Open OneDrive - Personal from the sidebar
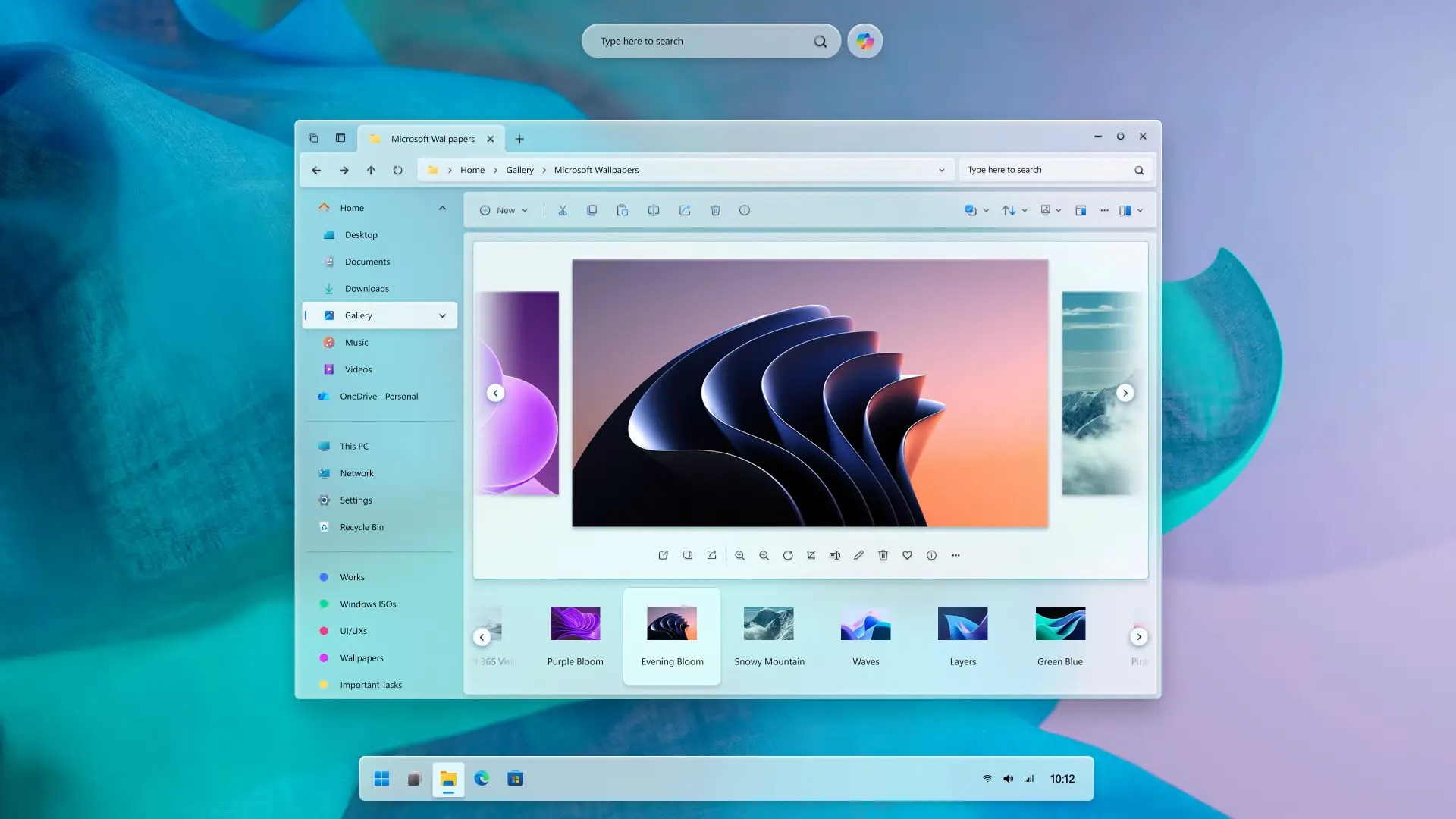The image size is (1456, 819). click(378, 396)
